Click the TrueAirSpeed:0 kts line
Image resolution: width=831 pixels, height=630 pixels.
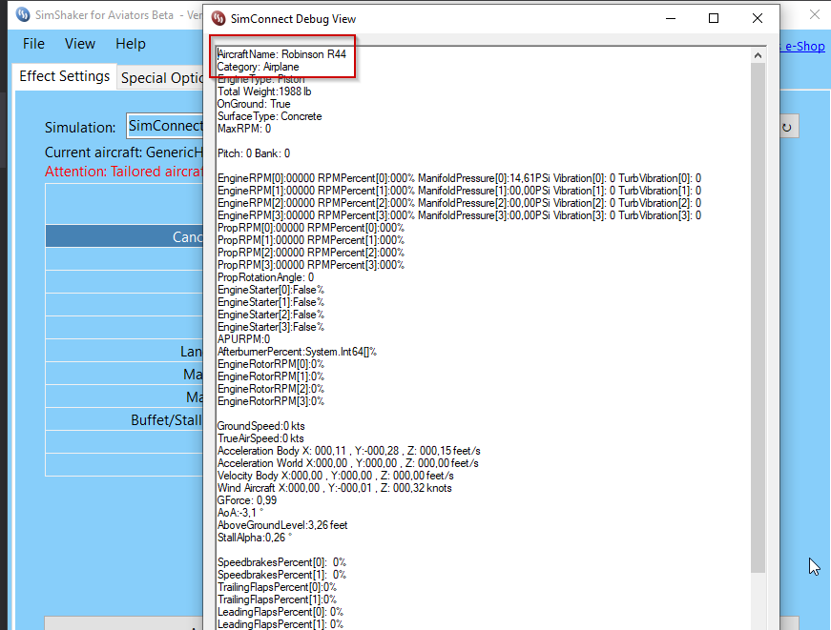[260, 438]
